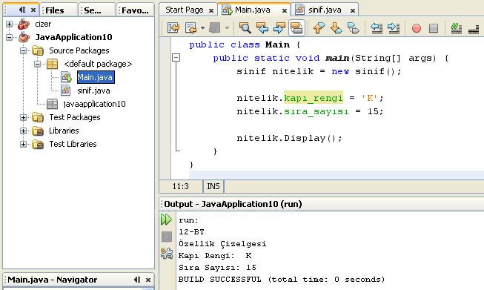The height and width of the screenshot is (290, 484).
Task: Close the Main.java Navigator panel
Action: [x=148, y=280]
